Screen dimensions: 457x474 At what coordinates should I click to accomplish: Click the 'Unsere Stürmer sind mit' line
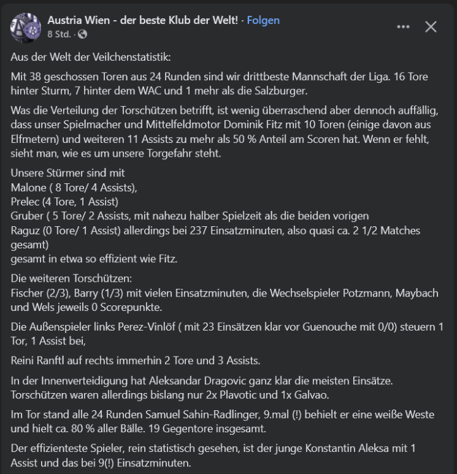[x=68, y=173]
